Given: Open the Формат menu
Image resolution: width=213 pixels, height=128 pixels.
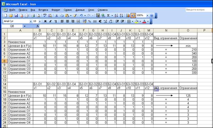Looking at the screenshot, I should [56, 10].
